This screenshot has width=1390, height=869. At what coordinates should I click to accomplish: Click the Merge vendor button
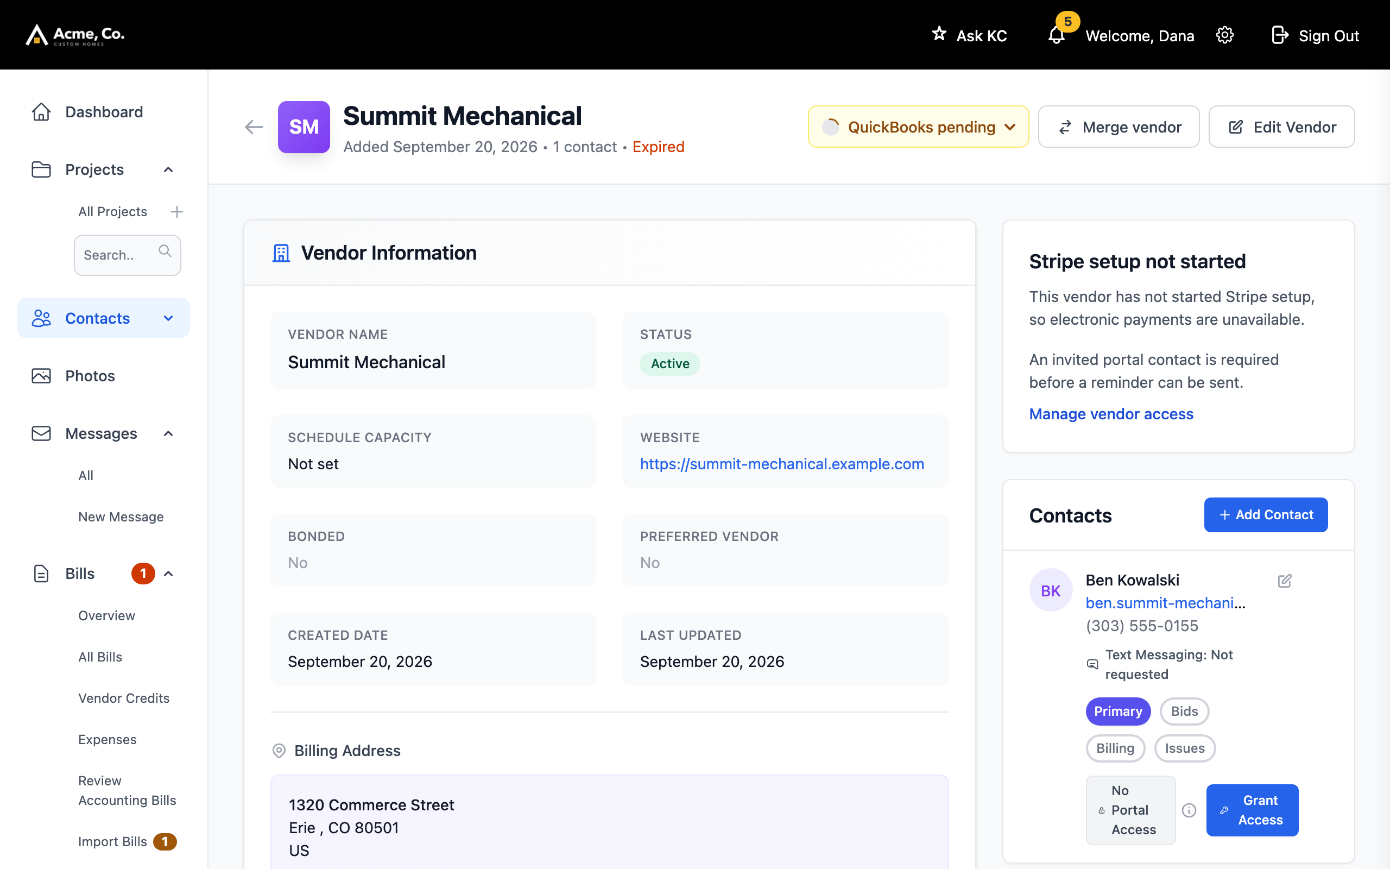pyautogui.click(x=1119, y=127)
